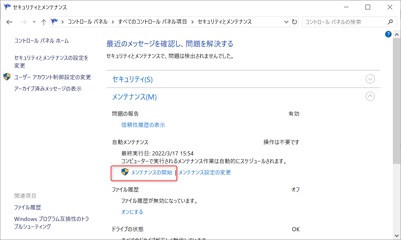Click the 問題の報告 label

(x=125, y=114)
